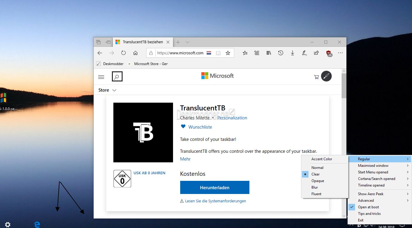
Task: Expand the Advanced submenu
Action: tap(380, 201)
